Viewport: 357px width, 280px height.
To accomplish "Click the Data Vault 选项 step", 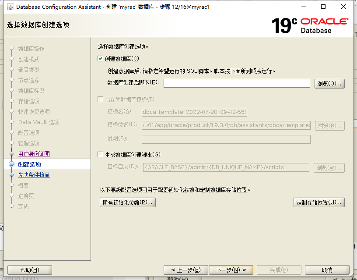I will pos(39,122).
